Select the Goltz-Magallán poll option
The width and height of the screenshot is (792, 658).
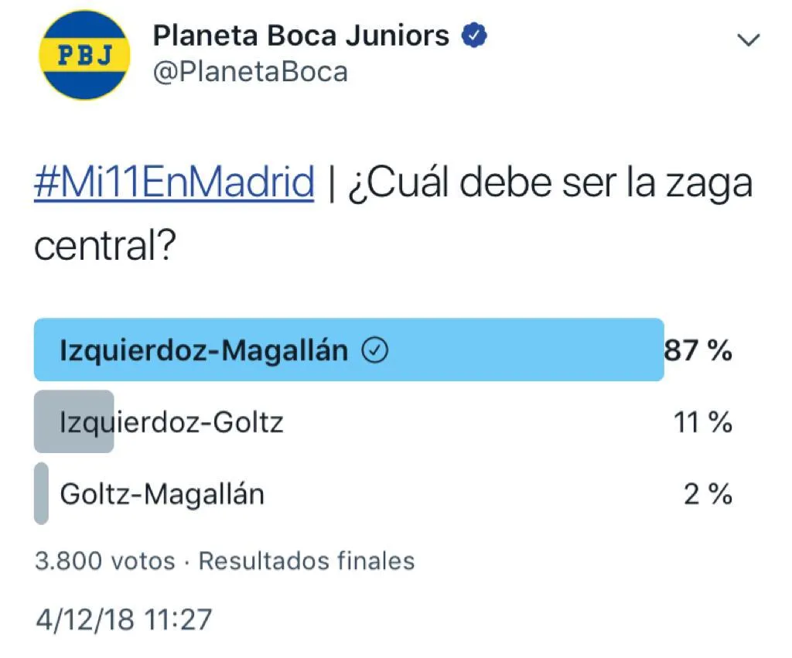point(162,493)
